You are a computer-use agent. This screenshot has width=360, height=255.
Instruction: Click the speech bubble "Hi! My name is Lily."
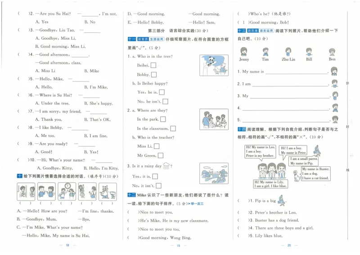(x=271, y=184)
